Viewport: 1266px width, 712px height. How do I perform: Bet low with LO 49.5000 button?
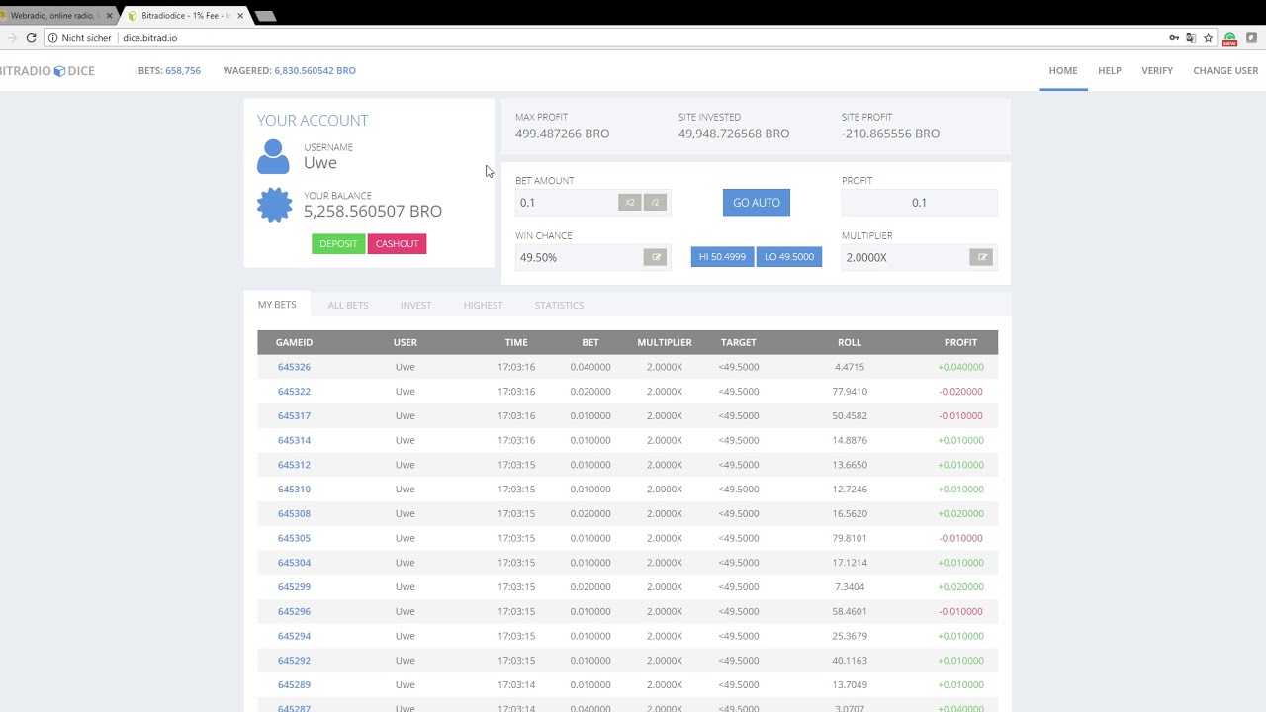789,257
